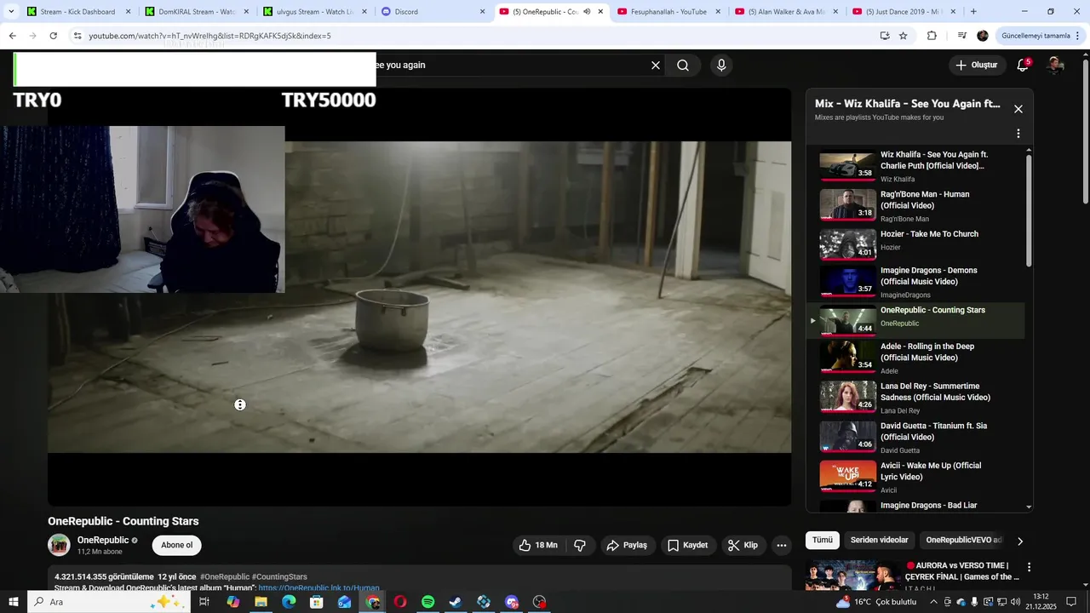The width and height of the screenshot is (1090, 613).
Task: Open the tab search dropdown arrow
Action: [x=11, y=11]
